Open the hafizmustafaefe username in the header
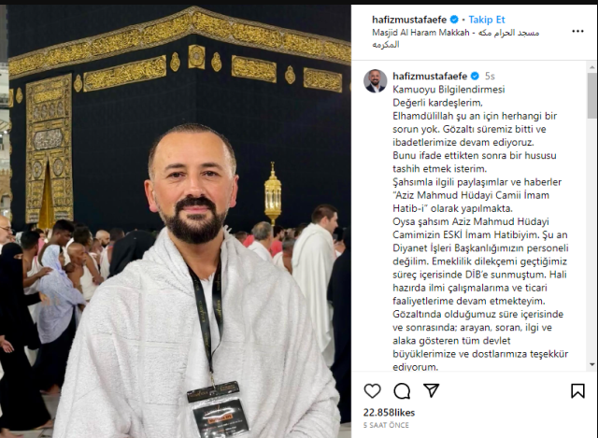The width and height of the screenshot is (598, 438). click(409, 20)
